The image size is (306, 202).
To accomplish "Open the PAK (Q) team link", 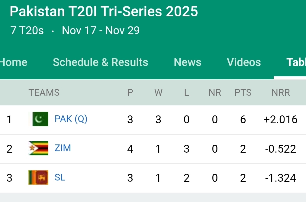I will pyautogui.click(x=71, y=119).
